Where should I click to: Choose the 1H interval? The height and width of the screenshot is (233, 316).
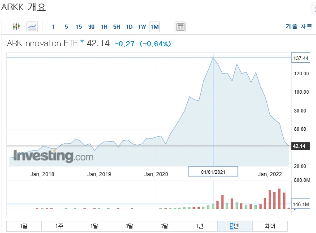104,27
